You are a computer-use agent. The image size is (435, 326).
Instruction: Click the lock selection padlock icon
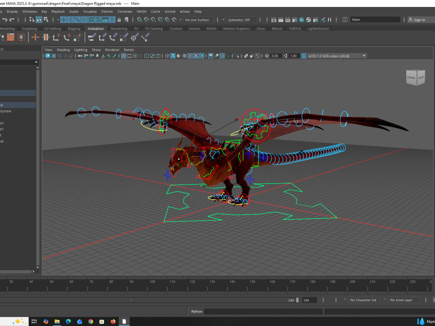[119, 20]
